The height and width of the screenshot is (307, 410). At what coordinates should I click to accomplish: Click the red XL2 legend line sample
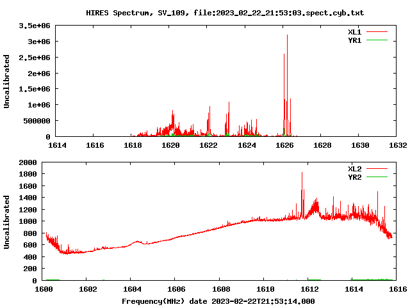point(377,169)
